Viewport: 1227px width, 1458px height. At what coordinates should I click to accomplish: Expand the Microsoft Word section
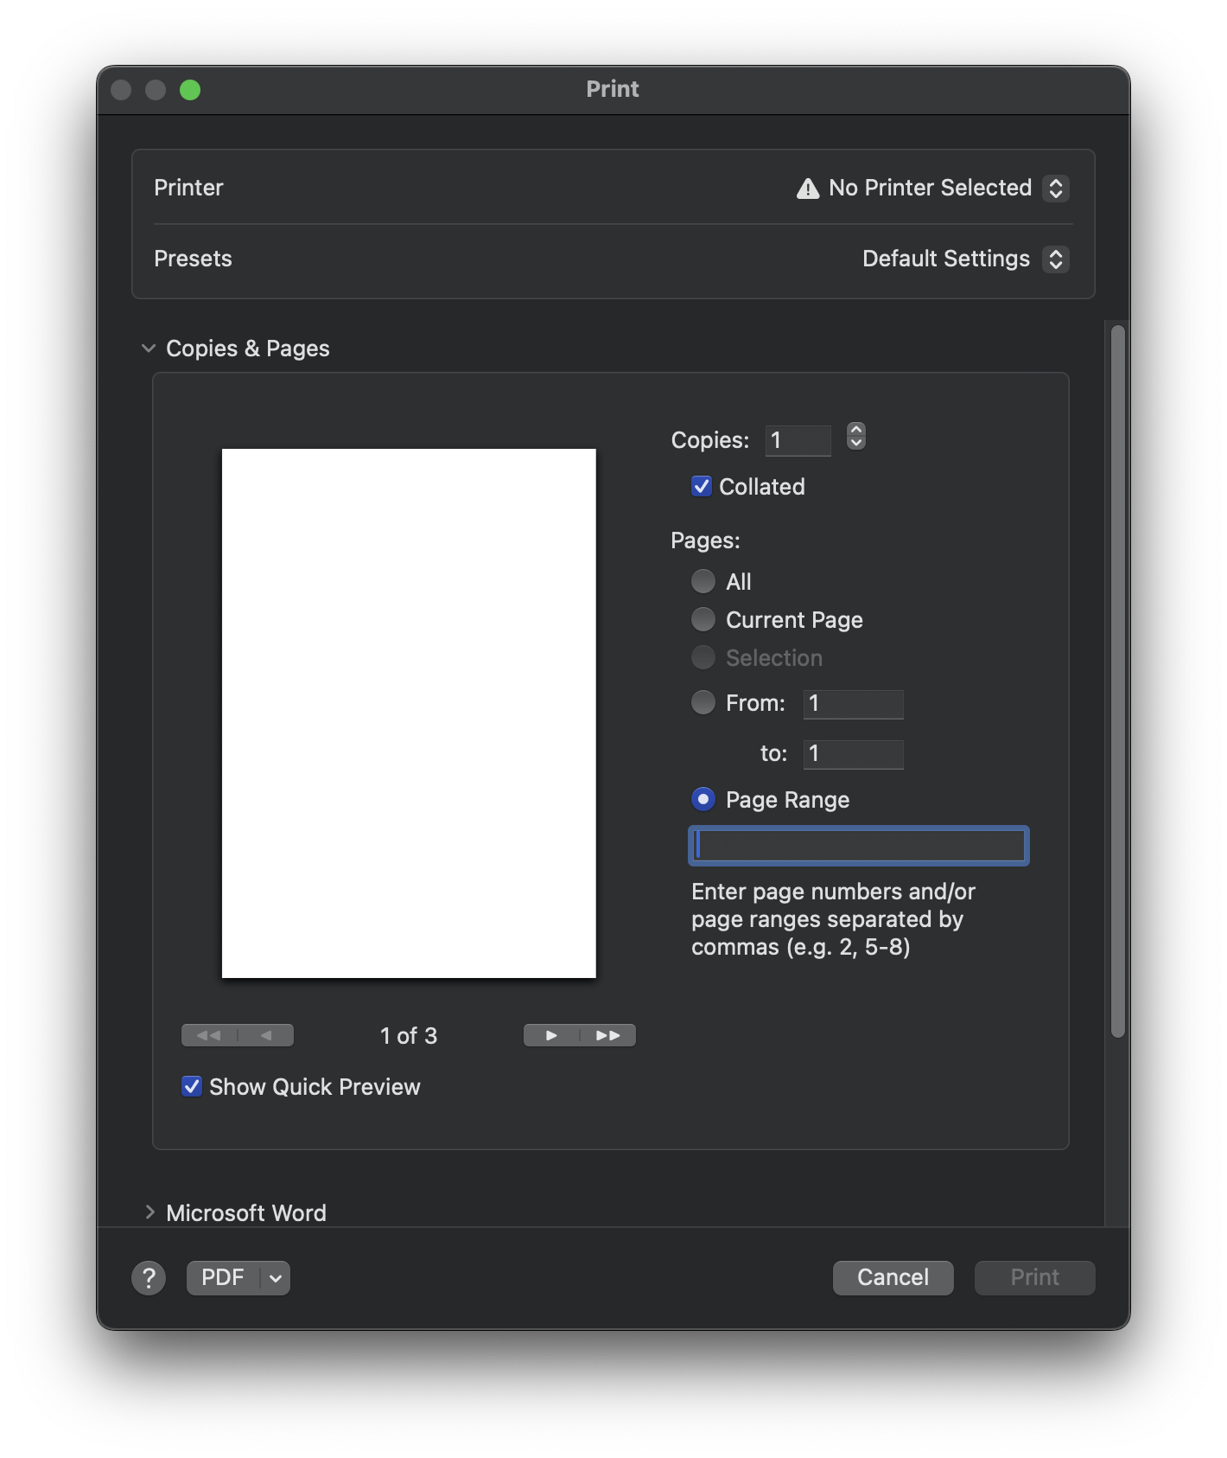[149, 1212]
